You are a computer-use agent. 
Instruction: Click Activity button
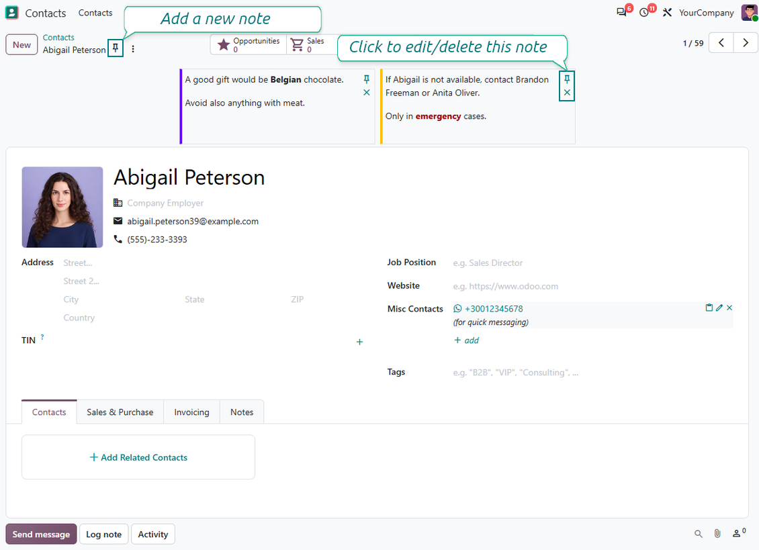point(153,534)
